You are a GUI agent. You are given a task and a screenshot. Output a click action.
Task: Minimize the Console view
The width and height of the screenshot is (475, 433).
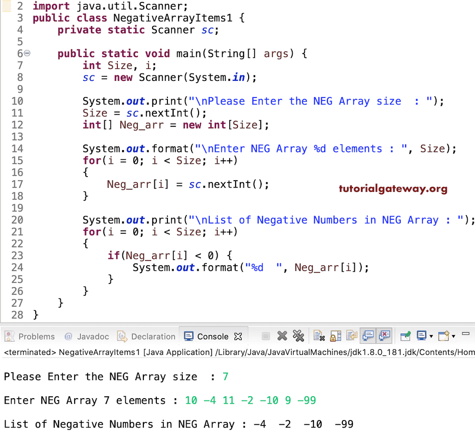point(466,333)
